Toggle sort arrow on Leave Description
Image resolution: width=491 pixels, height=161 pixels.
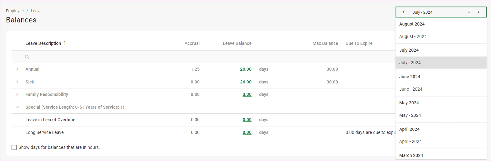[x=65, y=43]
